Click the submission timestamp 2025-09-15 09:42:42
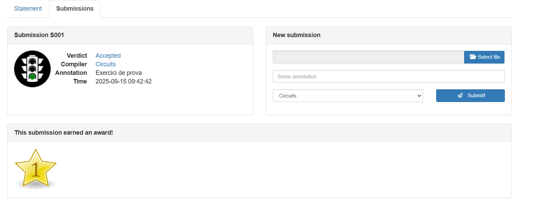Viewport: 550px width, 202px height. point(123,81)
